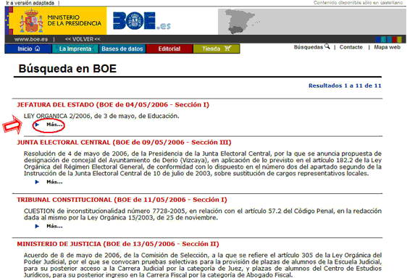The width and height of the screenshot is (407, 278).
Task: Click the MINISTERIO DE JUSTICIA heading
Action: pyautogui.click(x=118, y=244)
